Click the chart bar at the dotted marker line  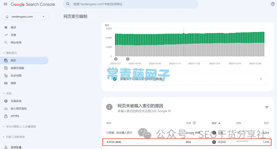click(x=184, y=45)
